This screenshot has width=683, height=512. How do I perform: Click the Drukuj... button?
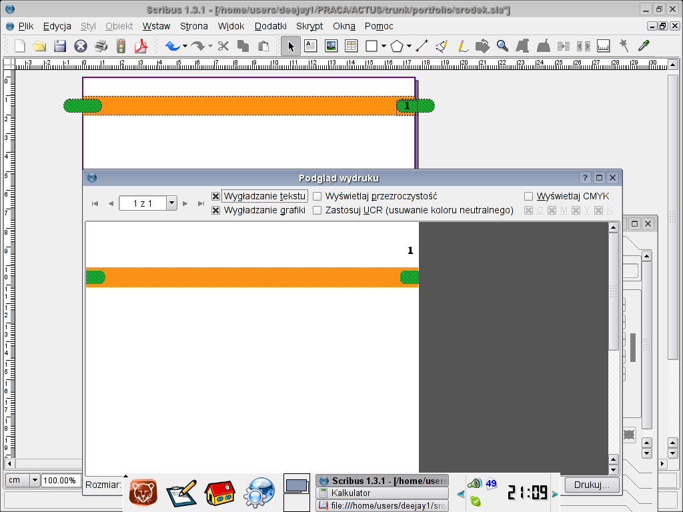click(592, 485)
